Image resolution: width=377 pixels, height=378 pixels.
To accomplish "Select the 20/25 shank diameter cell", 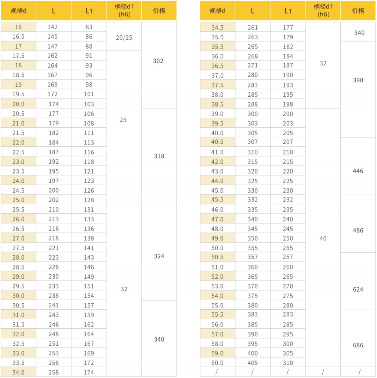I will coord(124,38).
